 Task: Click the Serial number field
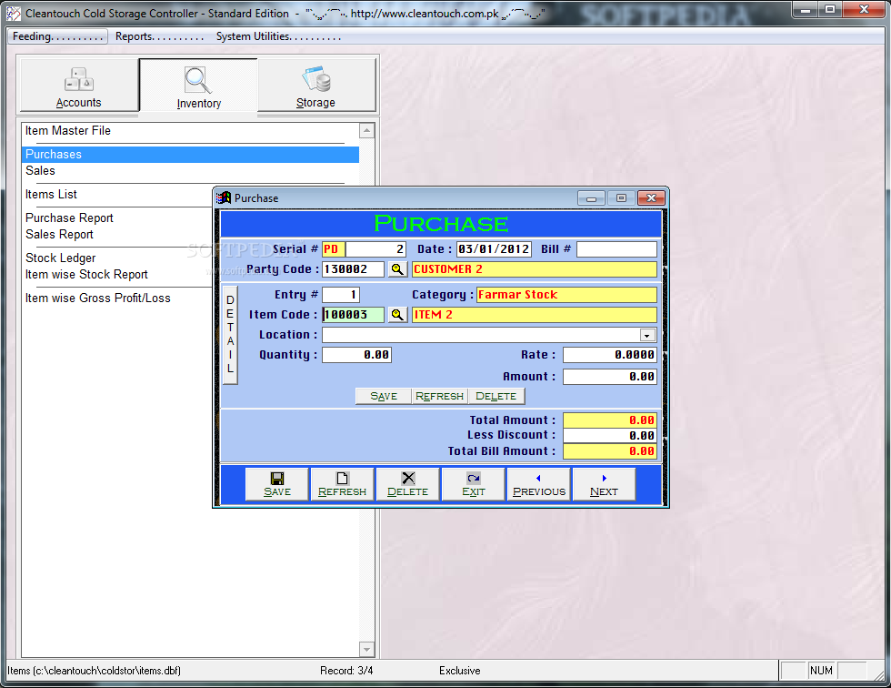[x=375, y=249]
